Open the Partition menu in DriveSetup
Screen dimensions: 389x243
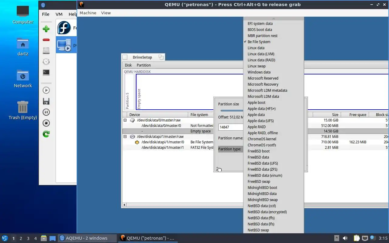click(143, 65)
